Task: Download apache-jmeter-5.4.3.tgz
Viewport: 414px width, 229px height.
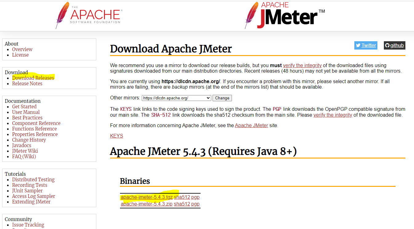Action: pos(147,197)
